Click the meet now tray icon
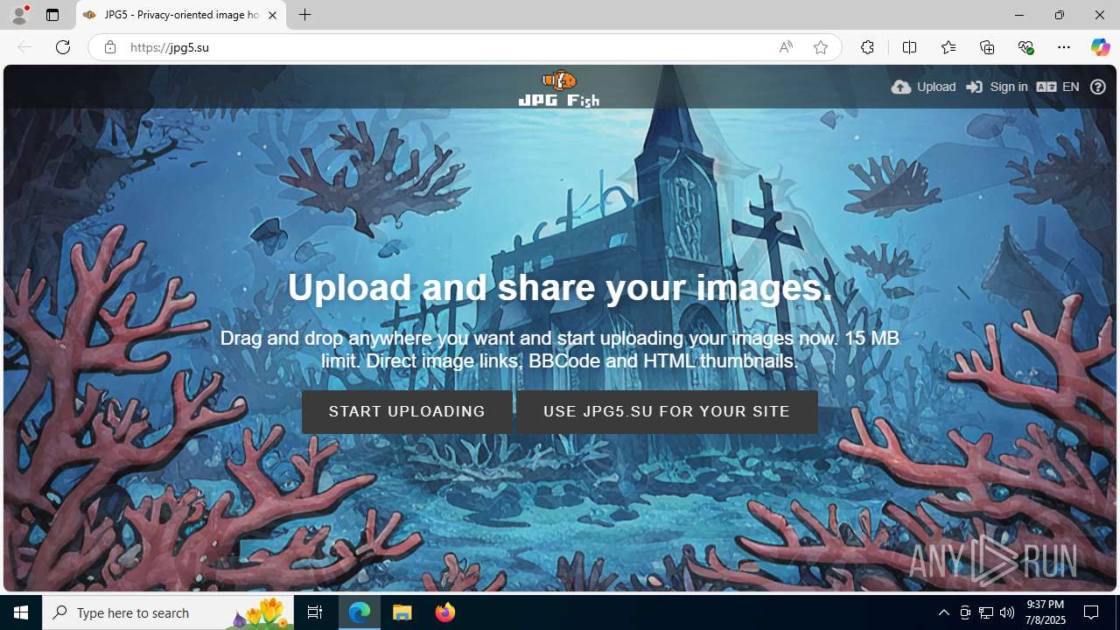This screenshot has height=630, width=1120. 965,612
